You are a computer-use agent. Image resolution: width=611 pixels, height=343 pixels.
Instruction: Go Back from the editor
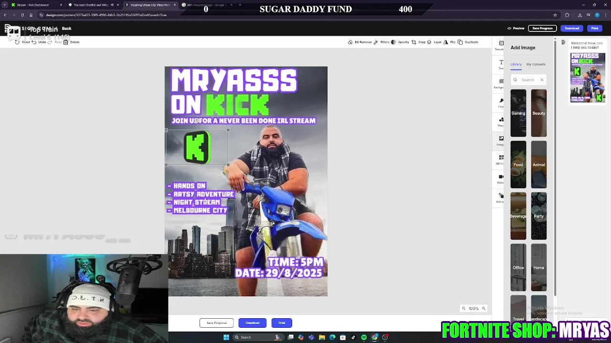point(66,29)
